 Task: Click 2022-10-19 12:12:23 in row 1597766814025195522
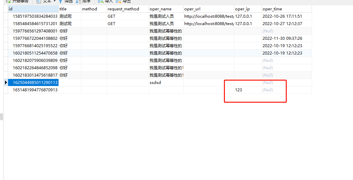point(286,46)
